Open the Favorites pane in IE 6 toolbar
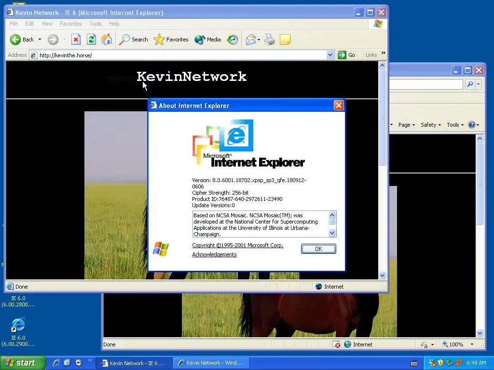This screenshot has width=494, height=370. click(x=171, y=40)
